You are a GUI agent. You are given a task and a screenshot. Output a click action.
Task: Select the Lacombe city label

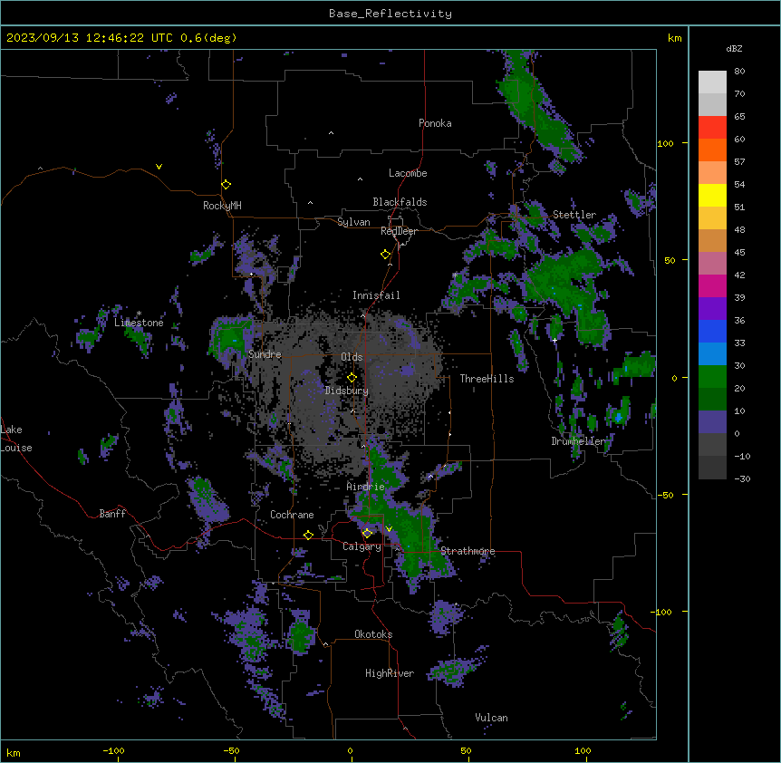click(x=408, y=173)
